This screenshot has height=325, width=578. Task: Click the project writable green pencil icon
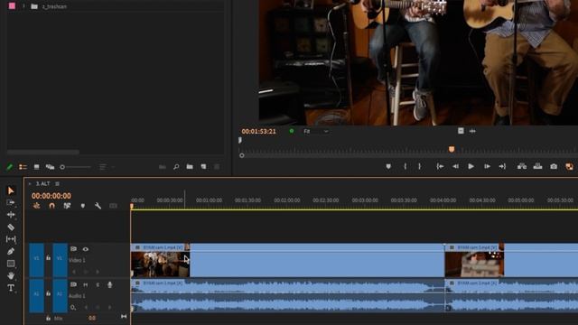(x=10, y=167)
